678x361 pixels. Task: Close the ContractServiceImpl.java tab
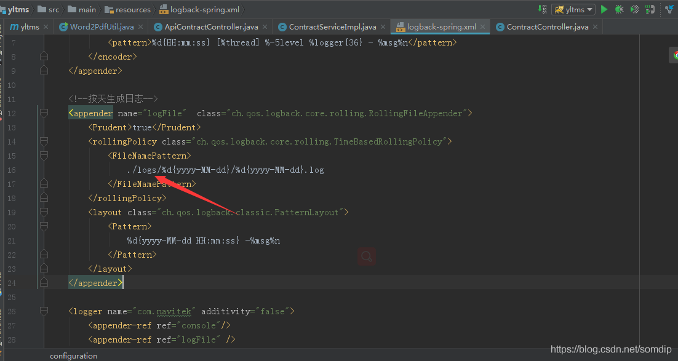[383, 27]
